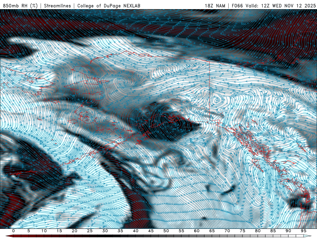The image size is (317, 238).
Task: Click the 55 value on the color scale
Action: tap(181, 231)
